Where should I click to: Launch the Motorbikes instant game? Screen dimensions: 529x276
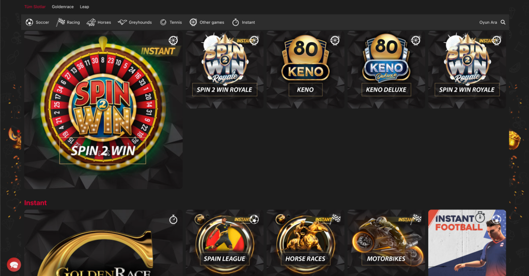pos(386,243)
